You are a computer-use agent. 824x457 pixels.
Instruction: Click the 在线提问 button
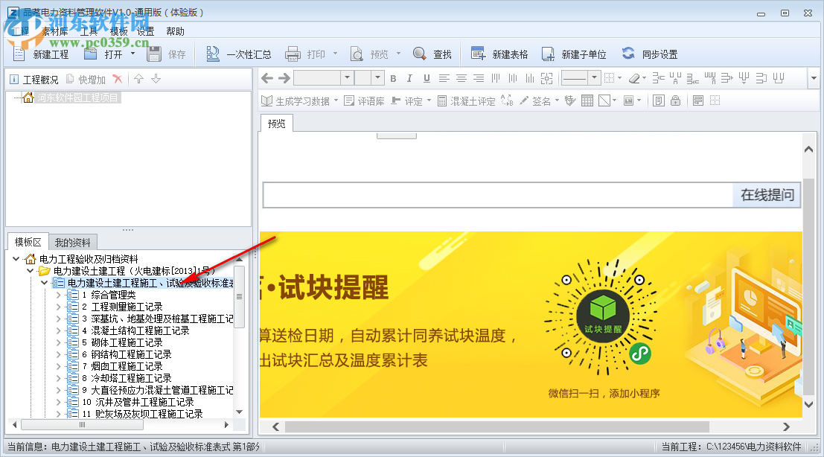pyautogui.click(x=767, y=195)
